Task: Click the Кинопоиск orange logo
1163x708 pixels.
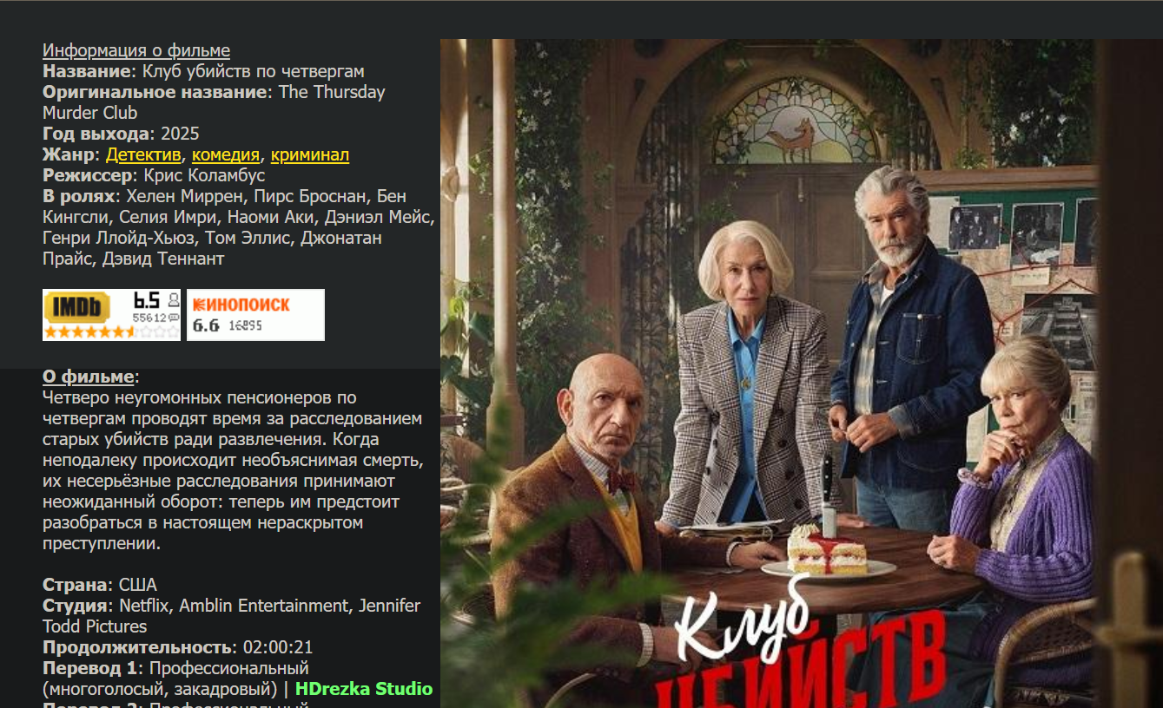Action: (x=241, y=305)
